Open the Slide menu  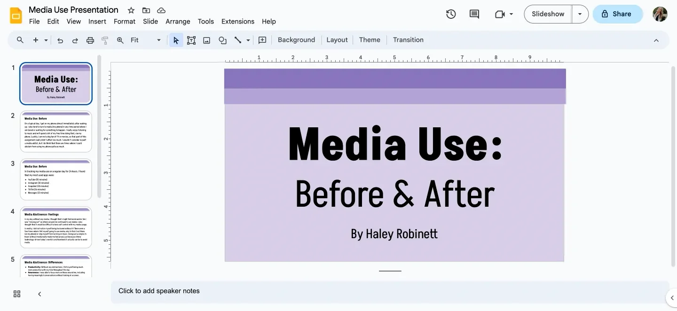click(x=150, y=22)
